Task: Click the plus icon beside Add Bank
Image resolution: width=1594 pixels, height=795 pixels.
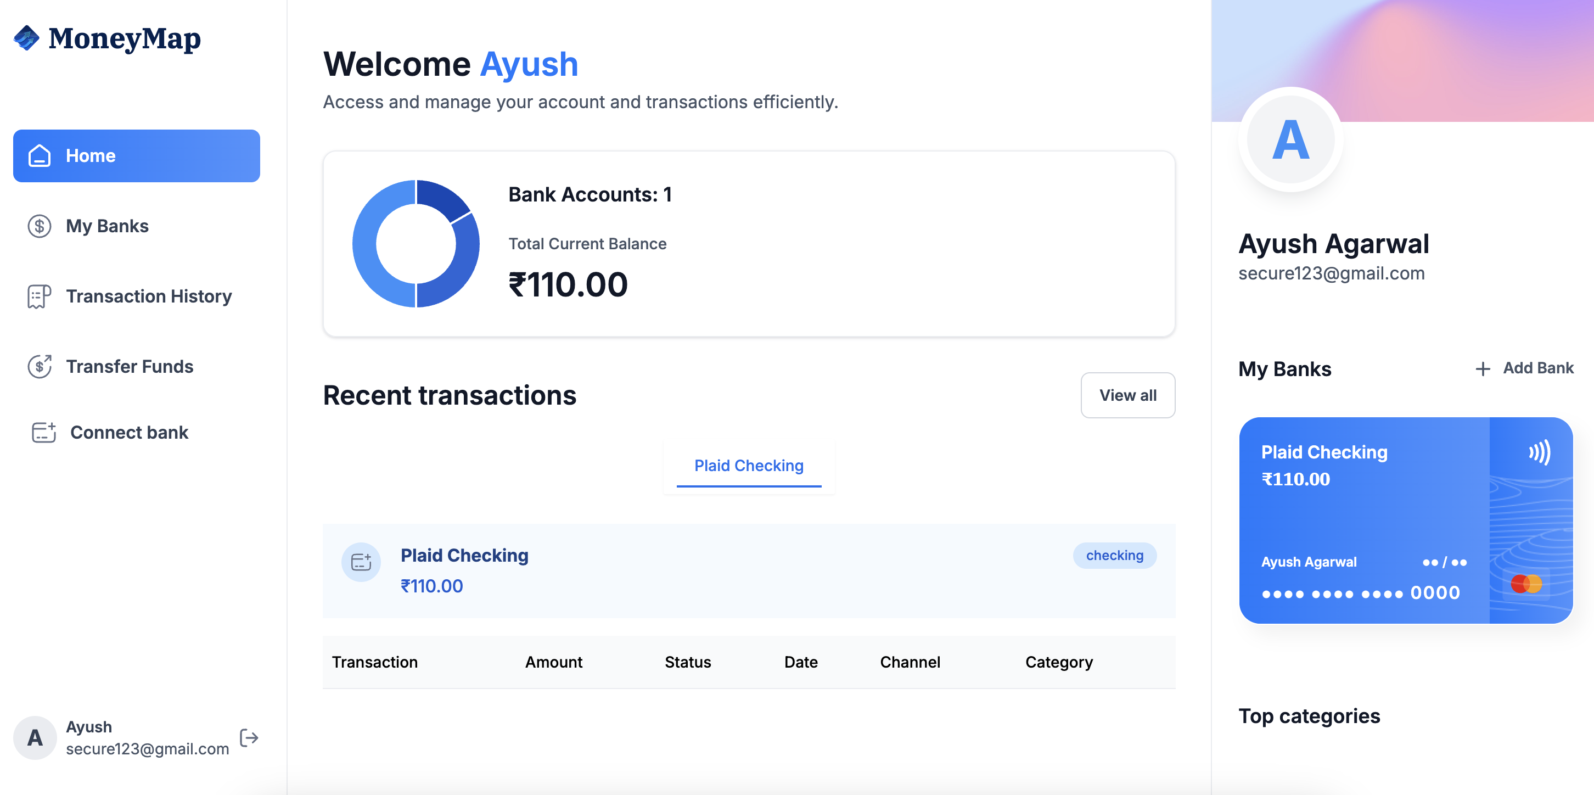Action: click(x=1483, y=368)
